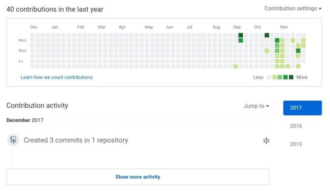Screen dimensions: 330x191
Task: Select the dark green Sunday cell in September
Action: (241, 35)
